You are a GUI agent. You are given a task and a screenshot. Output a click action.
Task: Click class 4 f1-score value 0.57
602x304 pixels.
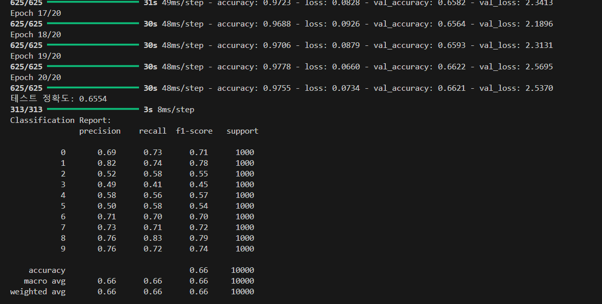(199, 195)
